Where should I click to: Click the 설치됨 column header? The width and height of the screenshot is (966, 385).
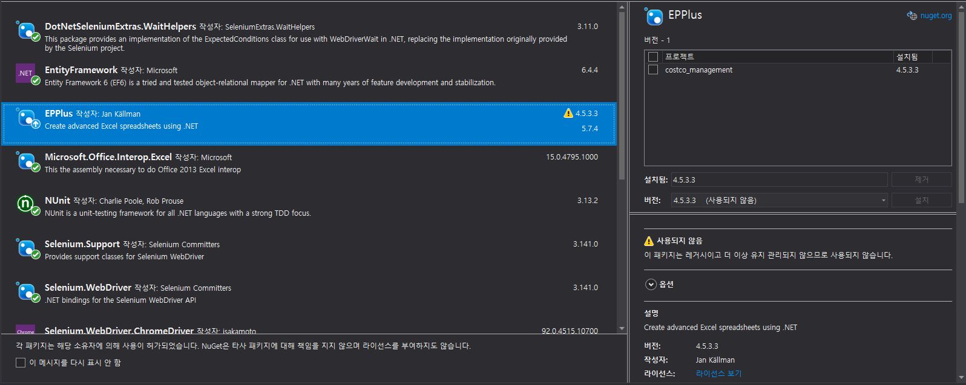913,57
